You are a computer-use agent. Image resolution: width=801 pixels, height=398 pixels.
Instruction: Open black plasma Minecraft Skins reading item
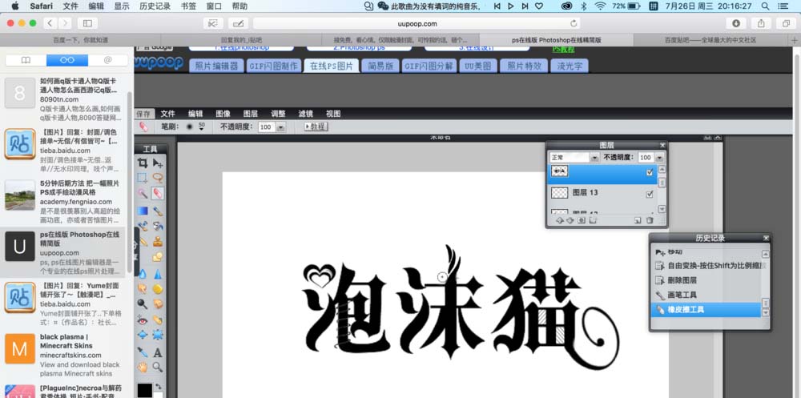[x=62, y=350]
